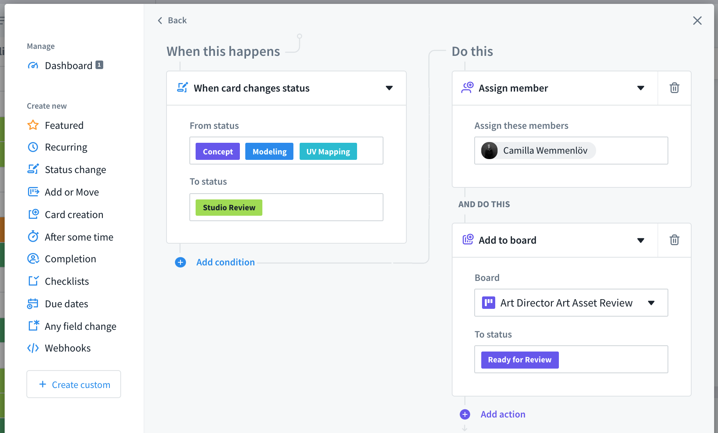Viewport: 718px width, 433px height.
Task: Delete the Add to board action
Action: tap(675, 240)
